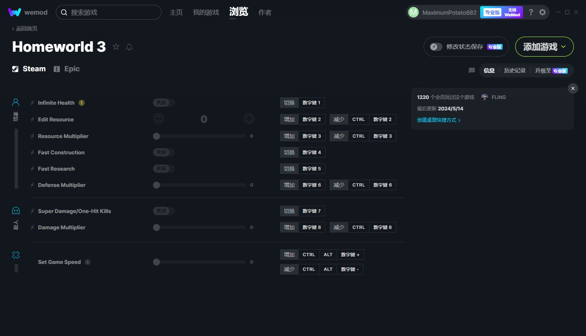The image size is (586, 336).
Task: Select the game tools category icon
Action: pos(15,255)
